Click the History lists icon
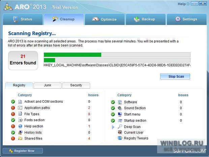The width and height of the screenshot is (209, 157). pos(20,132)
